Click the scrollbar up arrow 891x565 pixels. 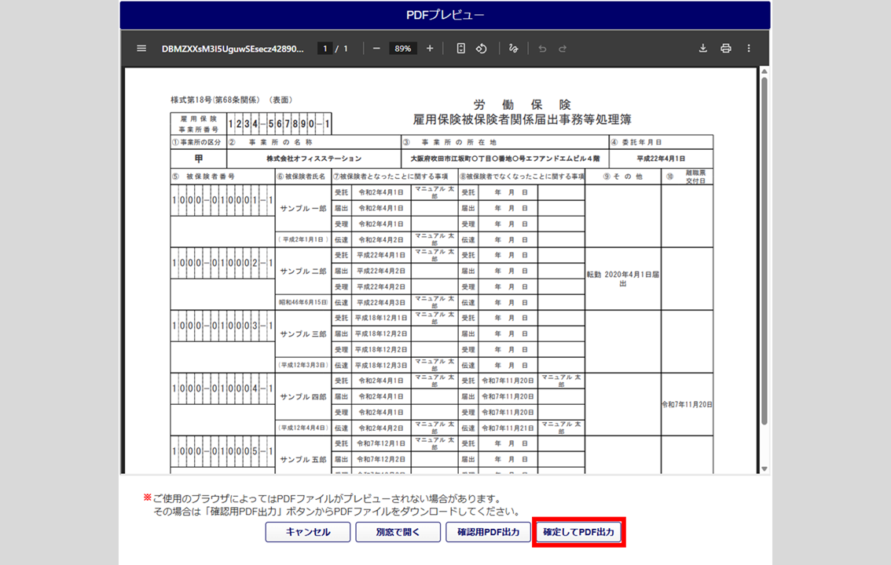[x=764, y=72]
